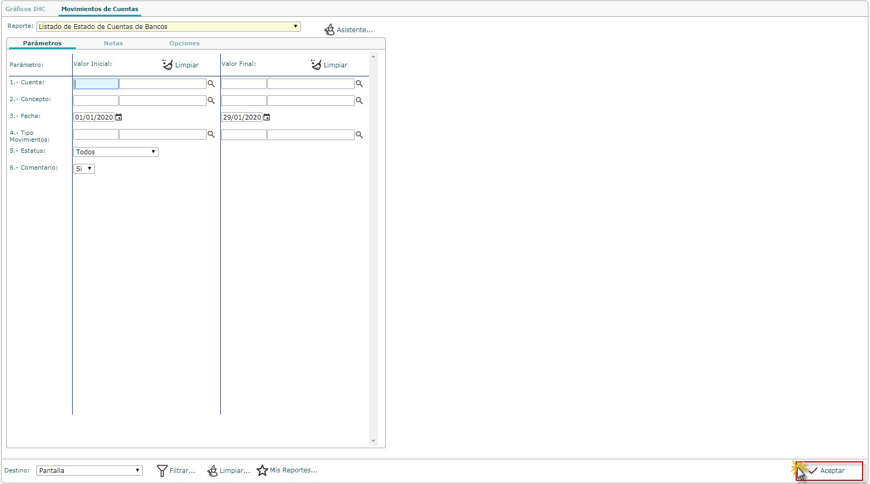
Task: Click the "5.- Estatus:" label
Action: point(27,151)
